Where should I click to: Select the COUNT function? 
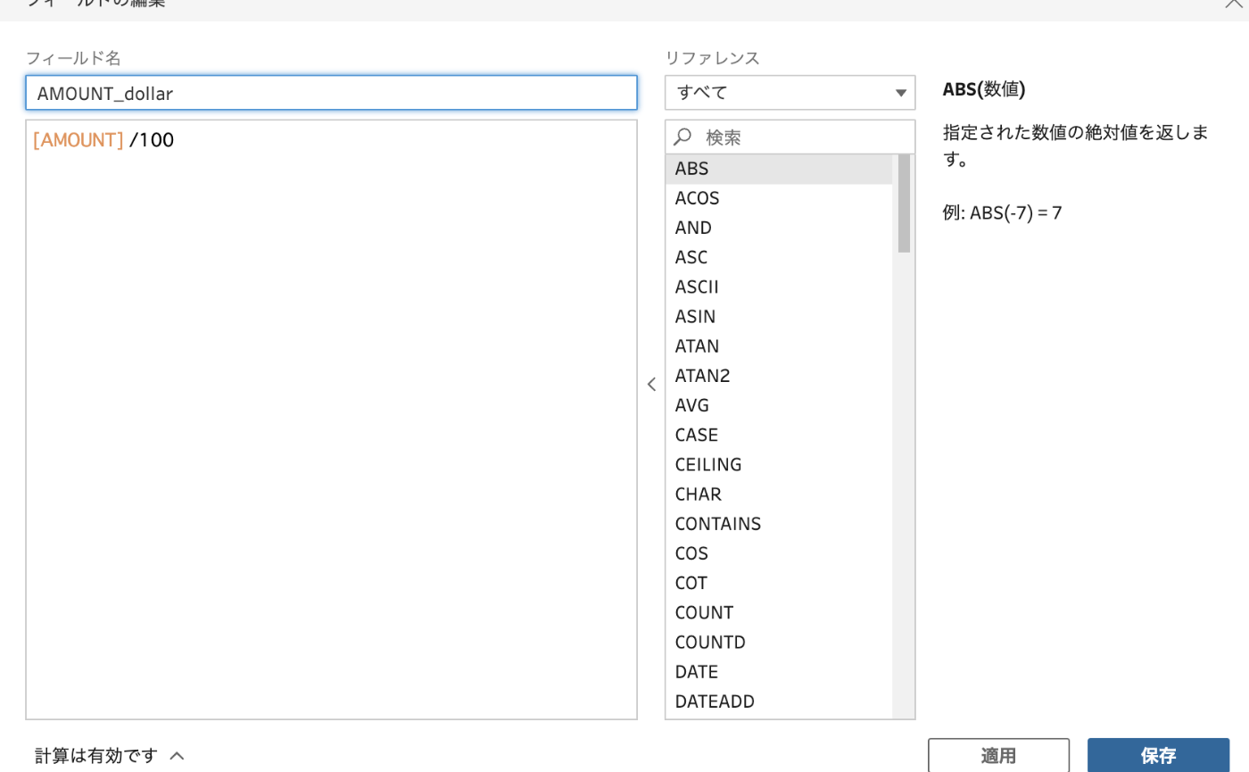click(779, 612)
